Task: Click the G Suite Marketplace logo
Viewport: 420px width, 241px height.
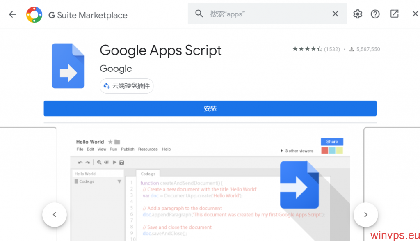Action: pyautogui.click(x=34, y=15)
